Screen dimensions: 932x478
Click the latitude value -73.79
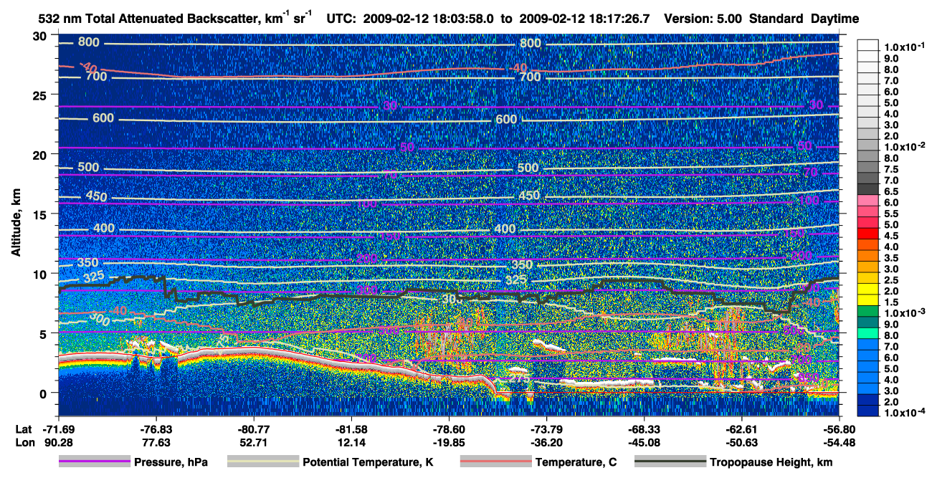point(547,429)
